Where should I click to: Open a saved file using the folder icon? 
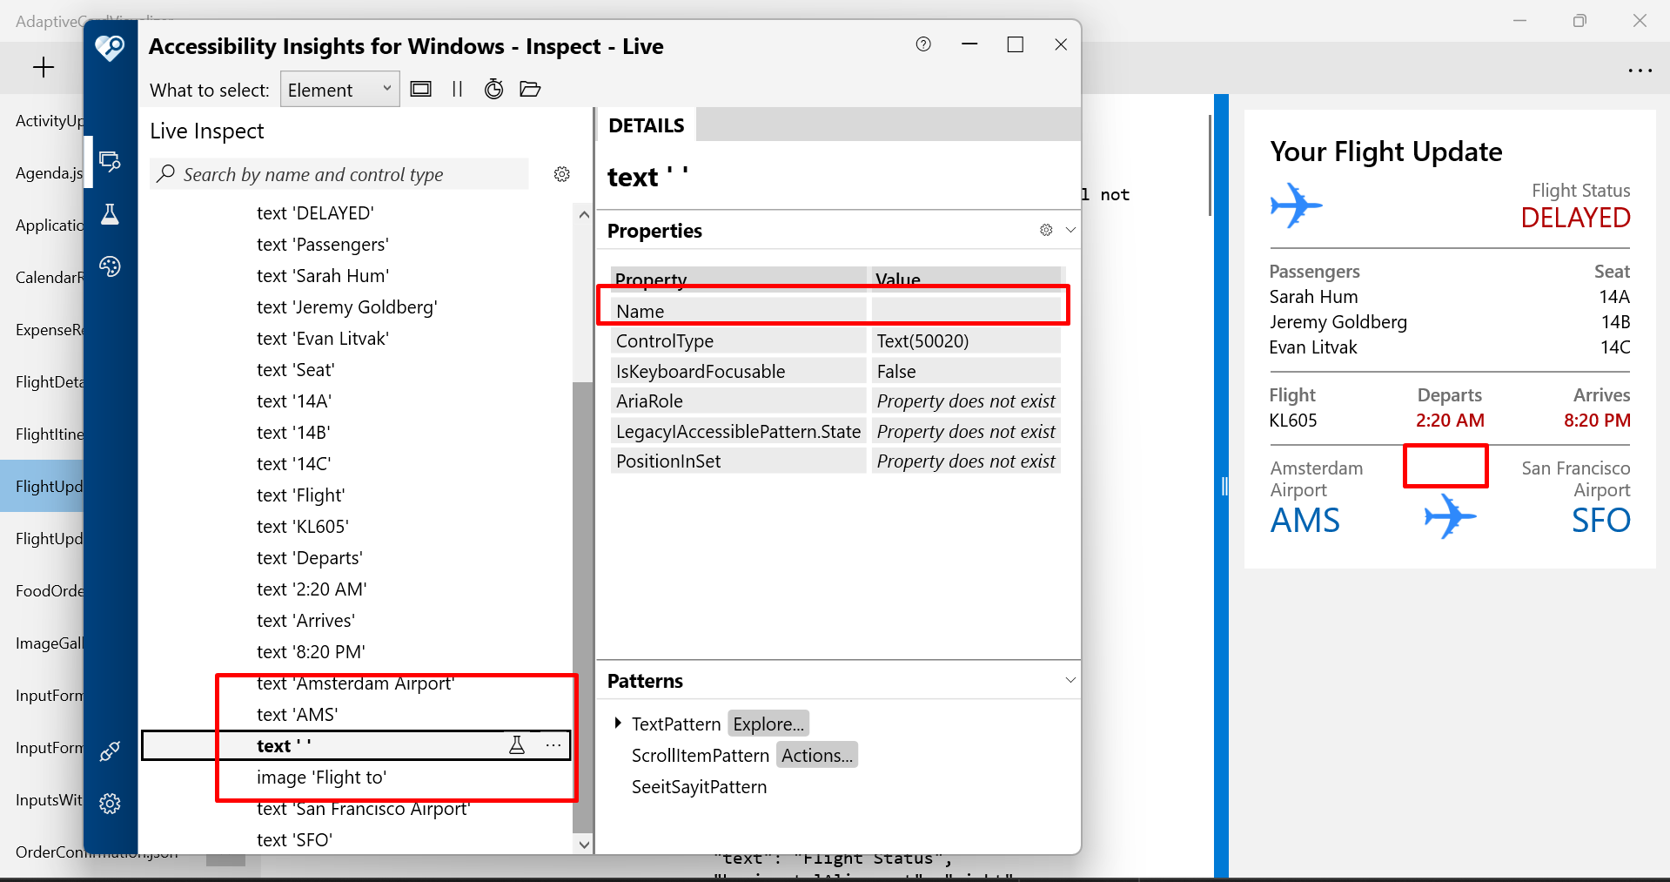[531, 89]
